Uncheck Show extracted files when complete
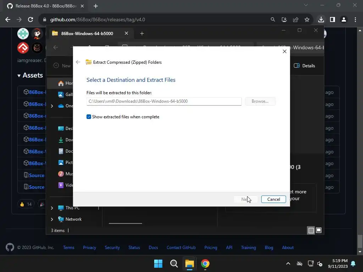Image resolution: width=363 pixels, height=272 pixels. tap(89, 117)
